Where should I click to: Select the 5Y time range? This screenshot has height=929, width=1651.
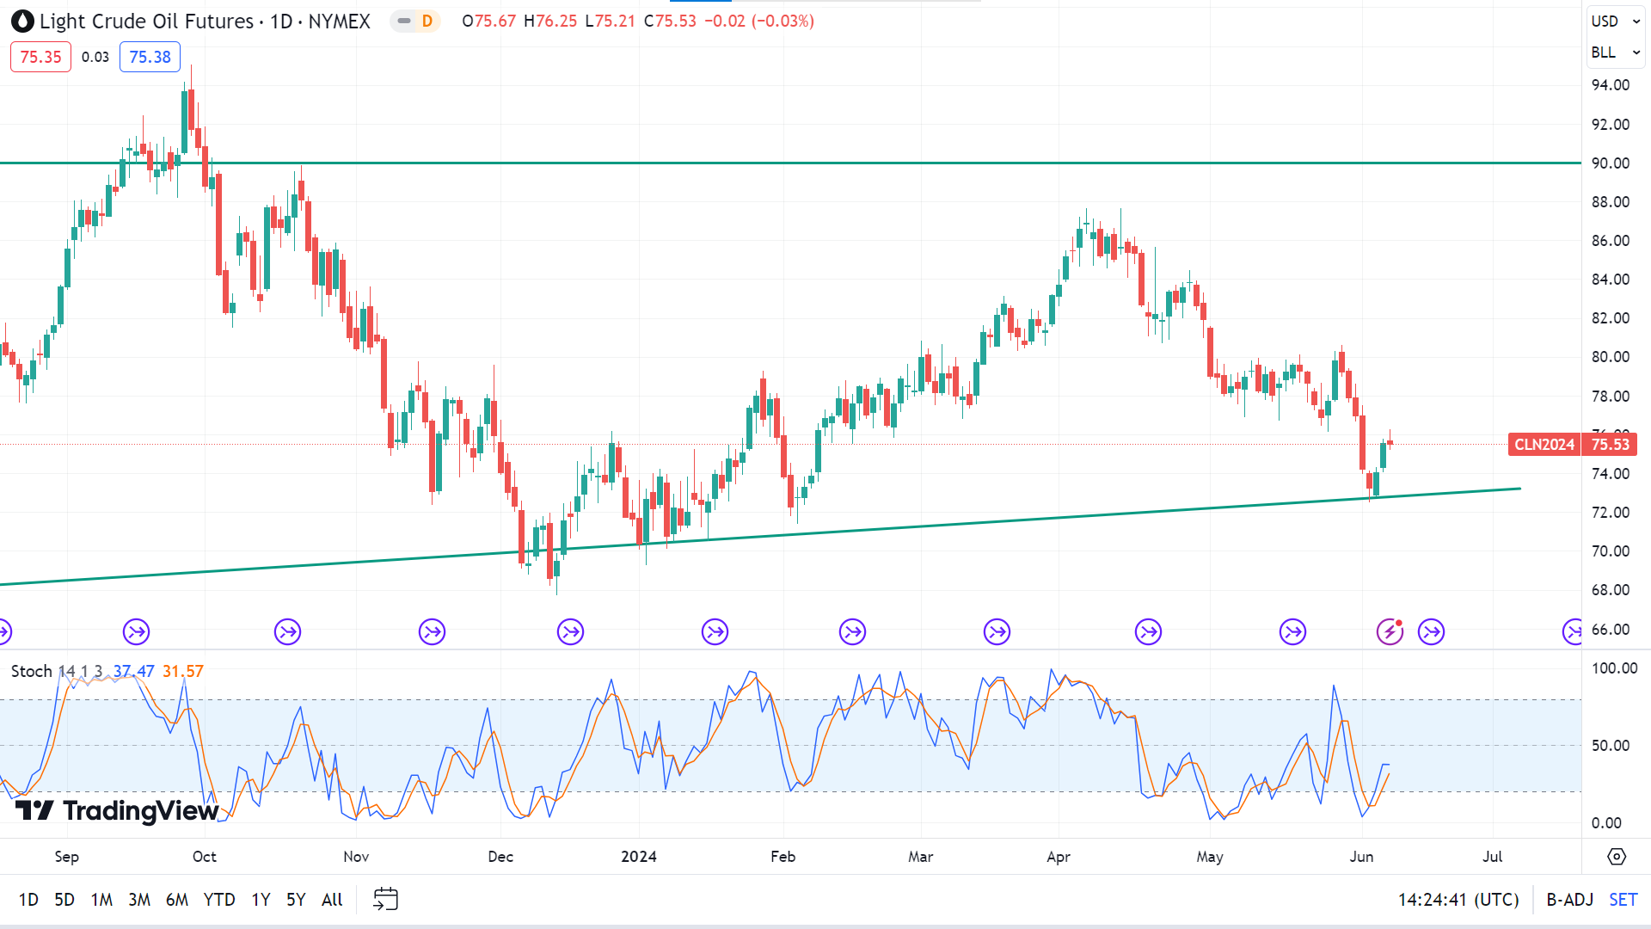tap(296, 900)
